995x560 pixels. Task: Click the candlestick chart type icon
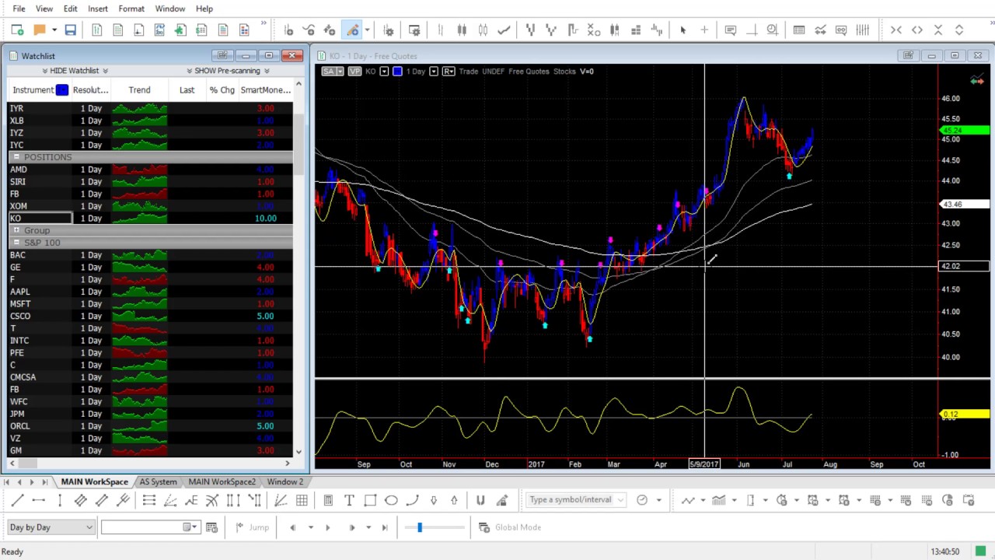point(462,30)
